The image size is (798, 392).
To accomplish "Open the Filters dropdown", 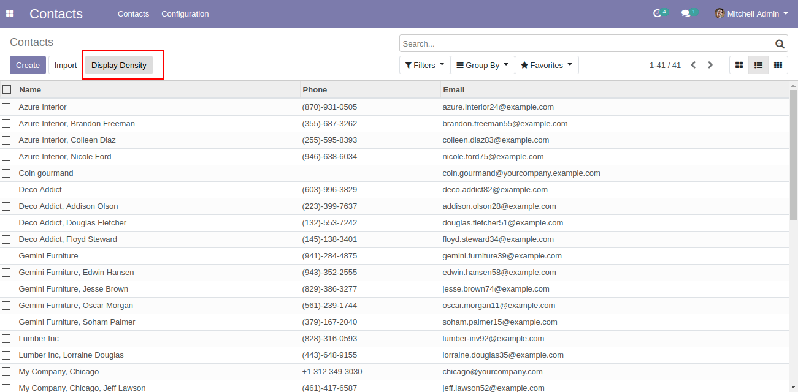I will point(424,65).
